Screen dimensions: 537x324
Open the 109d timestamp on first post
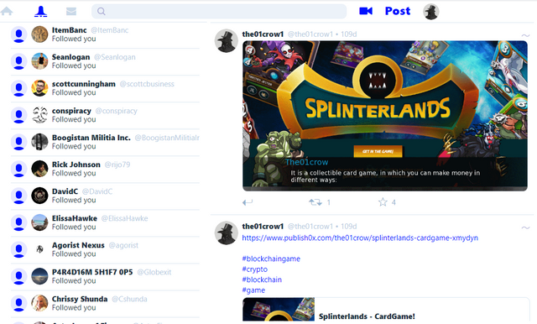point(349,34)
